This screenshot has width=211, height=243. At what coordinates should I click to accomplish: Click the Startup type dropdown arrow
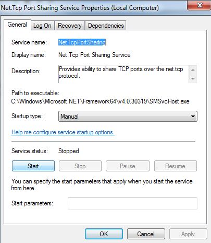[193, 117]
